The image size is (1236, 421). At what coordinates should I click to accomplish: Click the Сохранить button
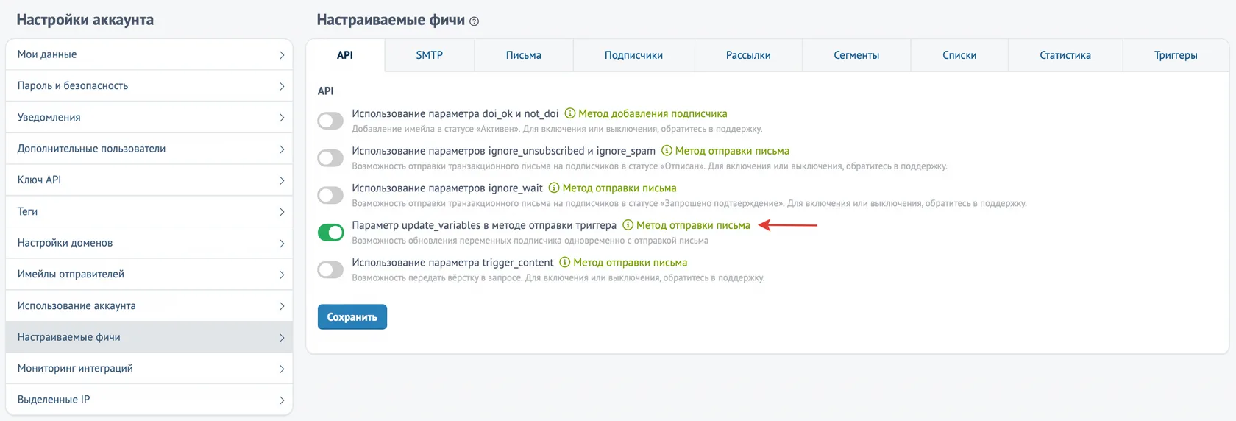tap(352, 317)
